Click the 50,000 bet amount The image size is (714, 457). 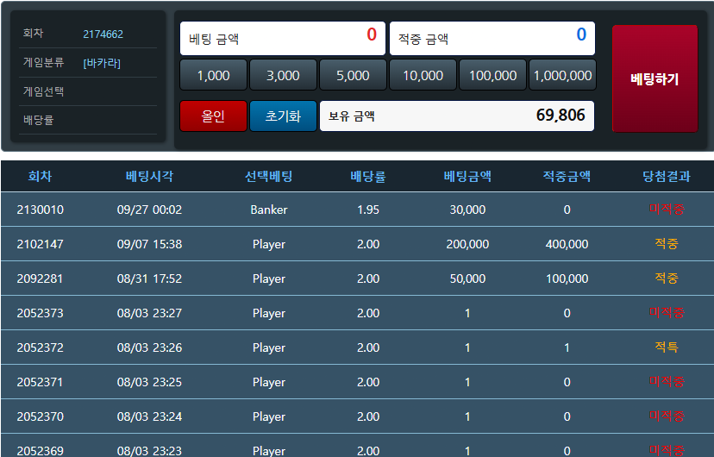coord(467,279)
